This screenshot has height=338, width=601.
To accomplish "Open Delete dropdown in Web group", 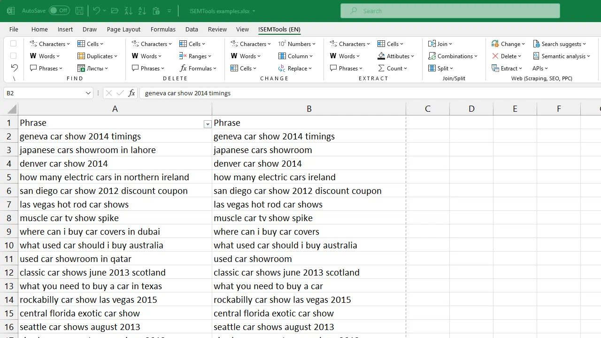I will 507,56.
